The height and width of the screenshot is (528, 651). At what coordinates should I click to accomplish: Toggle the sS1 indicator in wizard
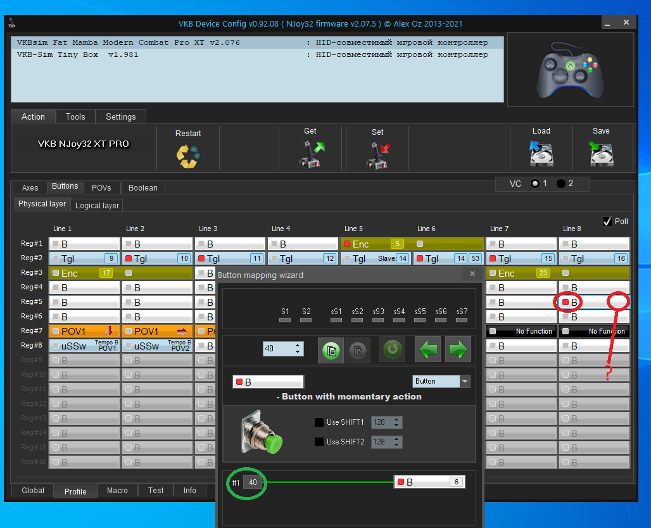(x=336, y=320)
